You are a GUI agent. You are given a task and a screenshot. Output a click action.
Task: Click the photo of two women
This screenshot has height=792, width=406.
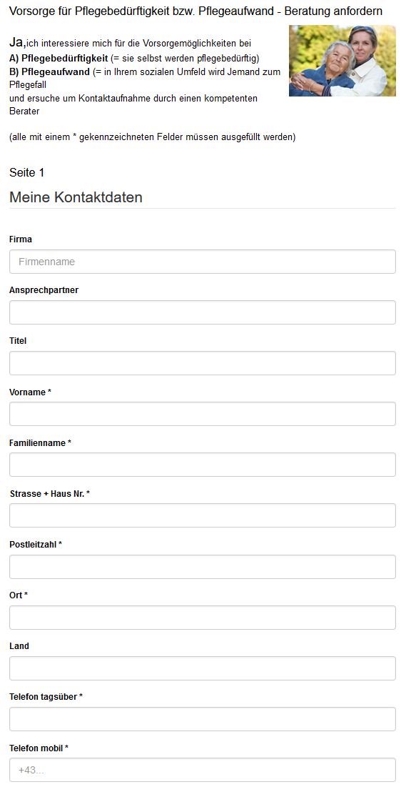[342, 61]
